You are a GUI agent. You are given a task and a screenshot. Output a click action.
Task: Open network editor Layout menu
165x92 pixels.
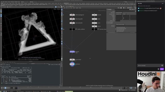(77, 8)
